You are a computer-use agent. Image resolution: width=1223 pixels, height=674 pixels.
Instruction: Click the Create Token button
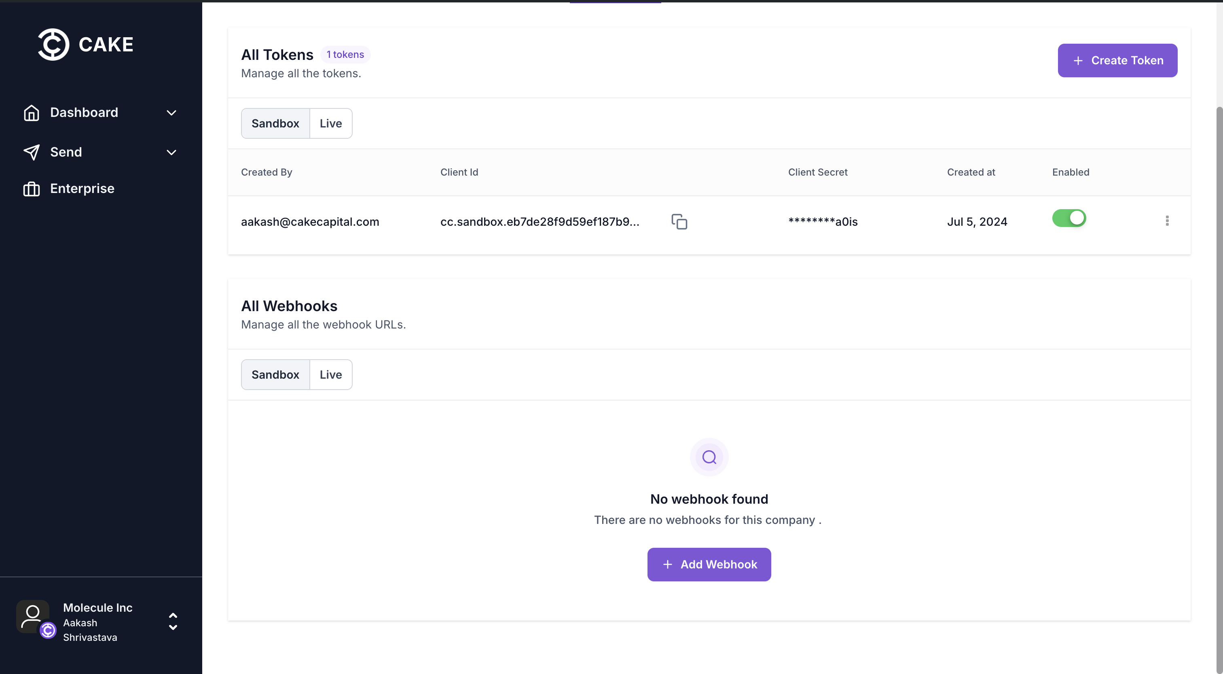point(1117,61)
